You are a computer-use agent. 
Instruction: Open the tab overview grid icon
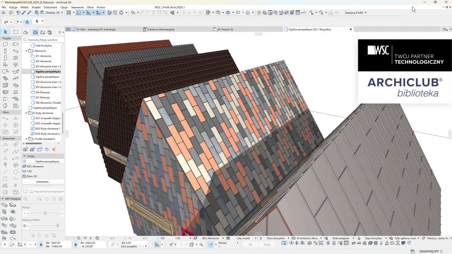(68, 30)
